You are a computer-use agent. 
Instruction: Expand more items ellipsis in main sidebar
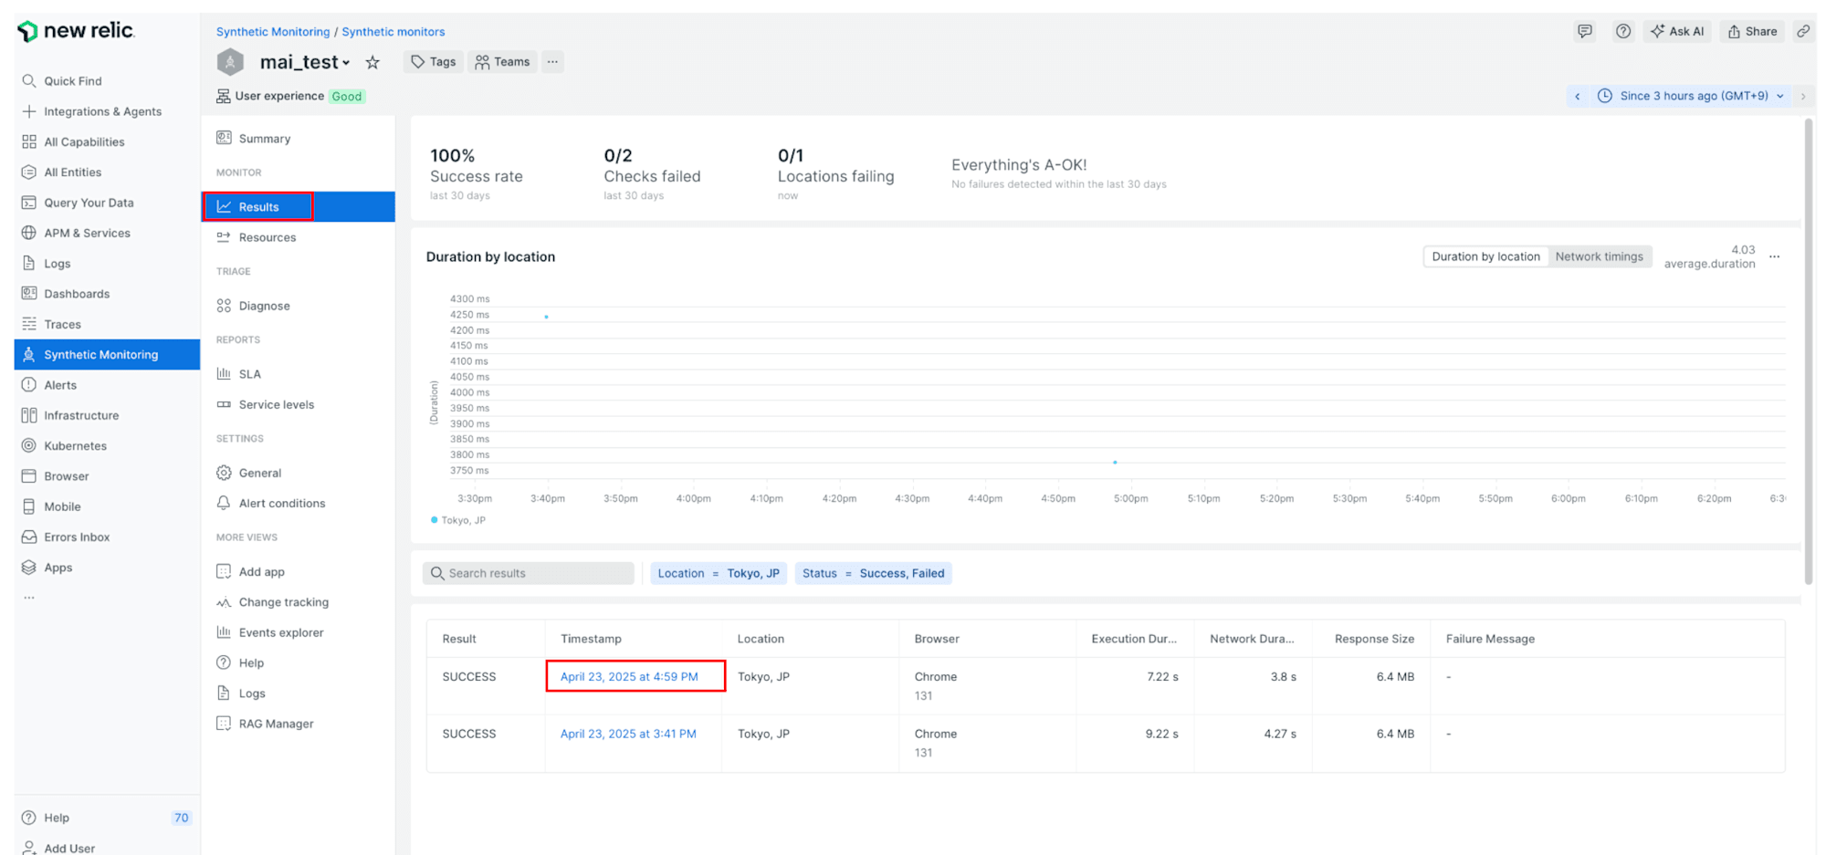pyautogui.click(x=29, y=598)
